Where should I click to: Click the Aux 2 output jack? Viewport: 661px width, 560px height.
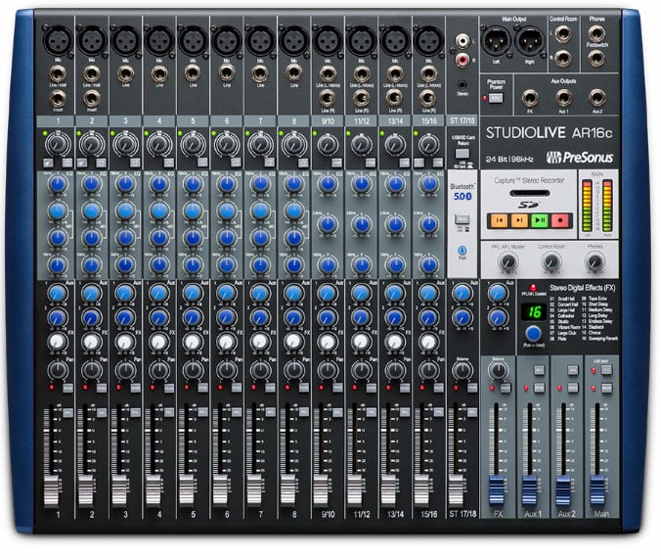597,98
